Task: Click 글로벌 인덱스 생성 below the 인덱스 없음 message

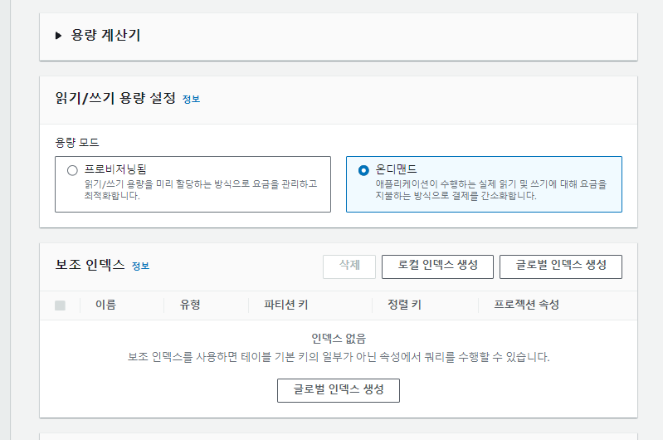Action: (339, 390)
